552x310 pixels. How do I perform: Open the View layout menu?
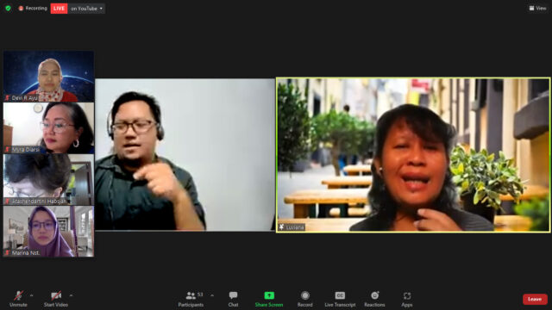tap(537, 8)
